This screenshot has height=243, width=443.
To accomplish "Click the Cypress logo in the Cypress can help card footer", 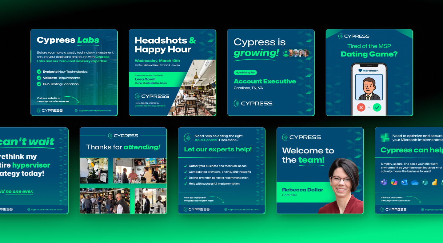I will [393, 209].
